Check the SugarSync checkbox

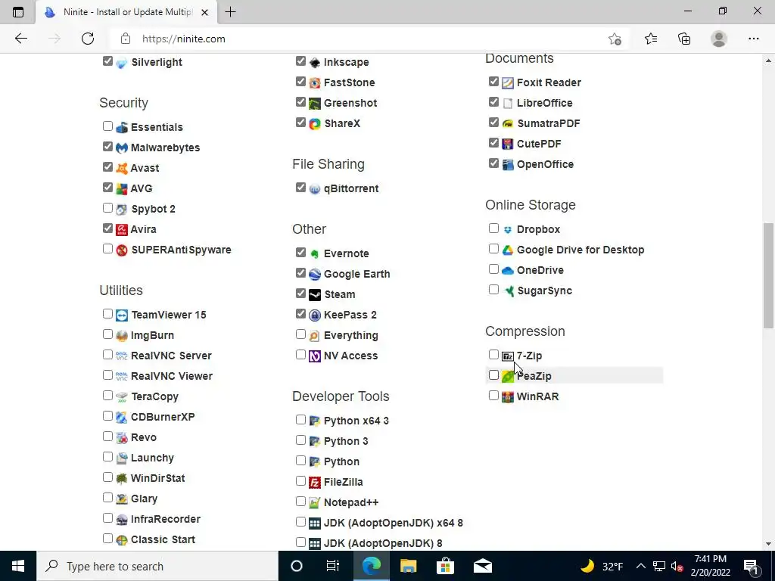coord(493,289)
